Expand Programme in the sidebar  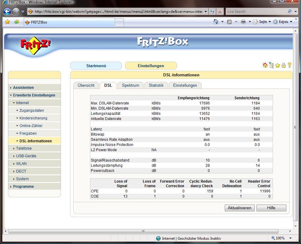(x=34, y=187)
